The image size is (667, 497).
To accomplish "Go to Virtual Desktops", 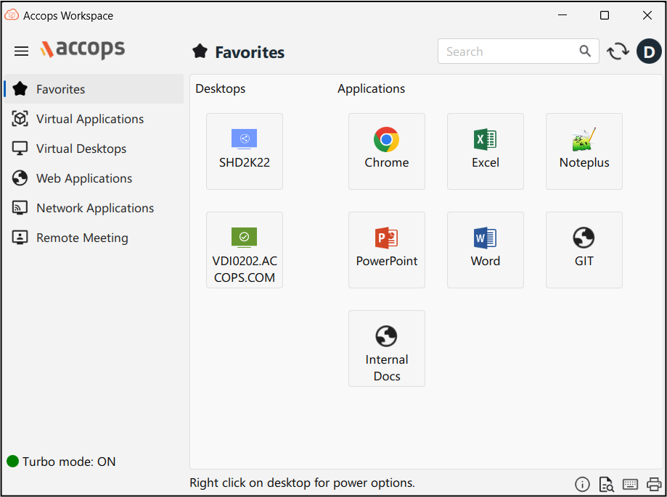I will click(x=94, y=149).
